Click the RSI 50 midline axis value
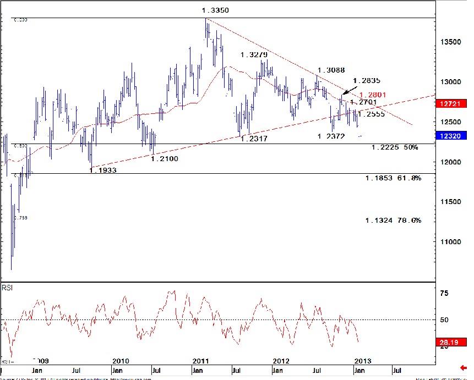 coord(443,320)
